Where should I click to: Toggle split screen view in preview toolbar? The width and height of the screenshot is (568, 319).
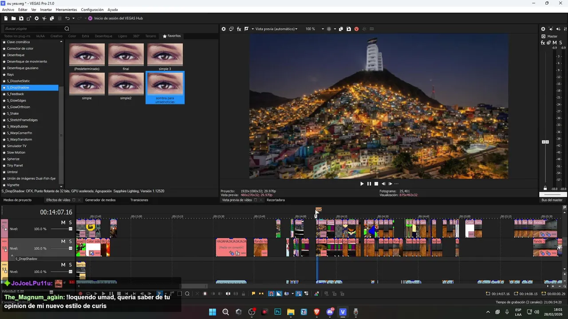[247, 29]
